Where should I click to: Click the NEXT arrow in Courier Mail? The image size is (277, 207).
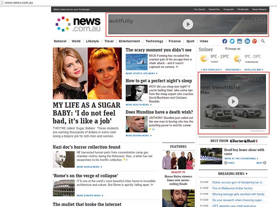click(x=265, y=163)
